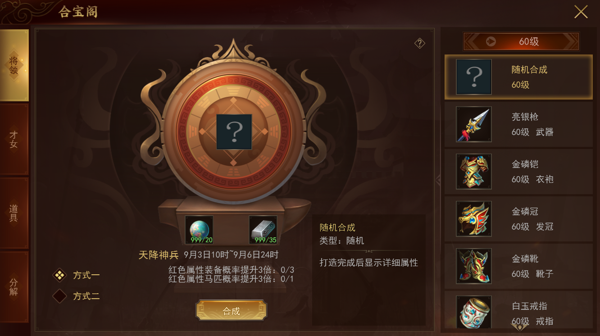Close the 合宝阁 window
Image resolution: width=600 pixels, height=336 pixels.
(x=581, y=12)
